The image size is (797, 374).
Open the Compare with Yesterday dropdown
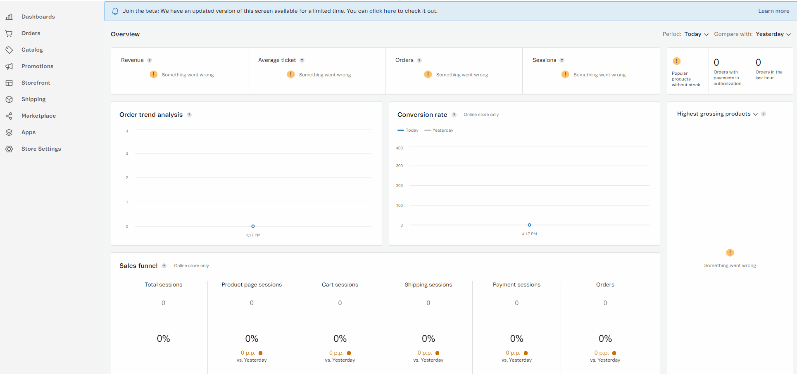click(x=773, y=34)
